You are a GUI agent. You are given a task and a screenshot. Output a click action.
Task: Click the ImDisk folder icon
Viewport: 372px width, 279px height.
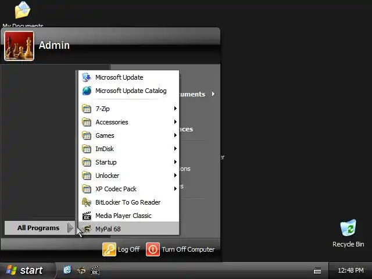tap(87, 149)
